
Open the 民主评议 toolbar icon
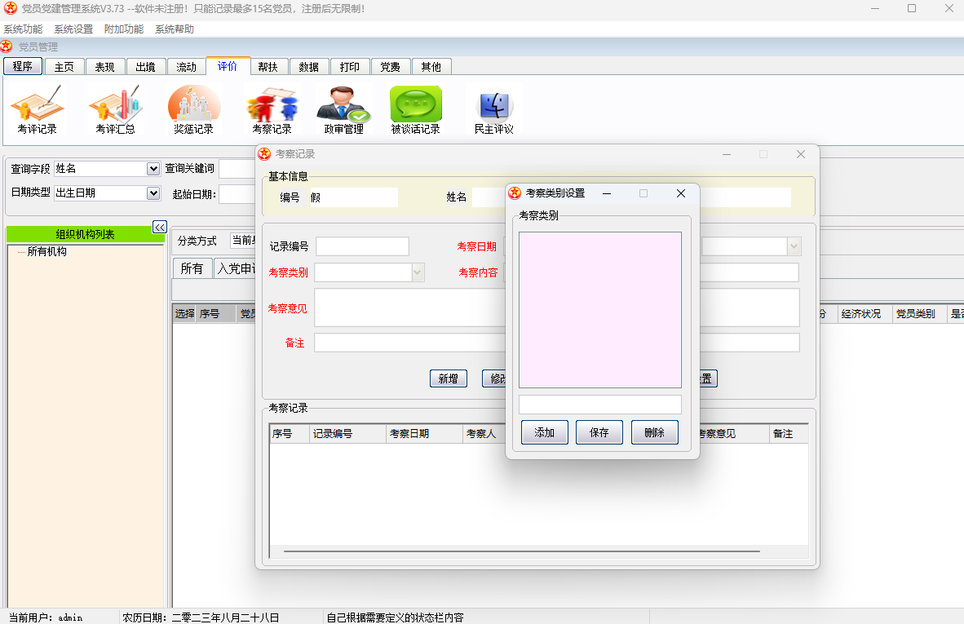pos(493,109)
